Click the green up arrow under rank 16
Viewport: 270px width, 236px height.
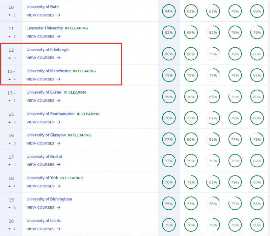tap(10, 144)
